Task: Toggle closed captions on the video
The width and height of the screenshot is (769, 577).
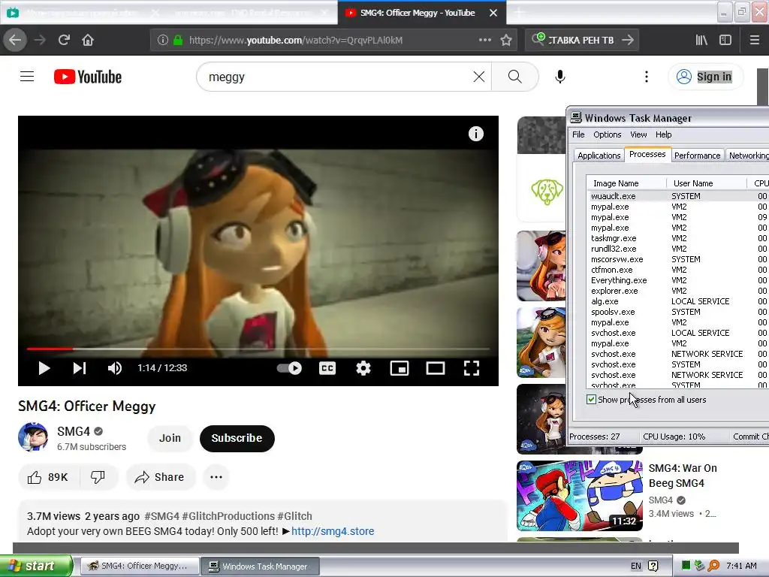Action: 327,368
